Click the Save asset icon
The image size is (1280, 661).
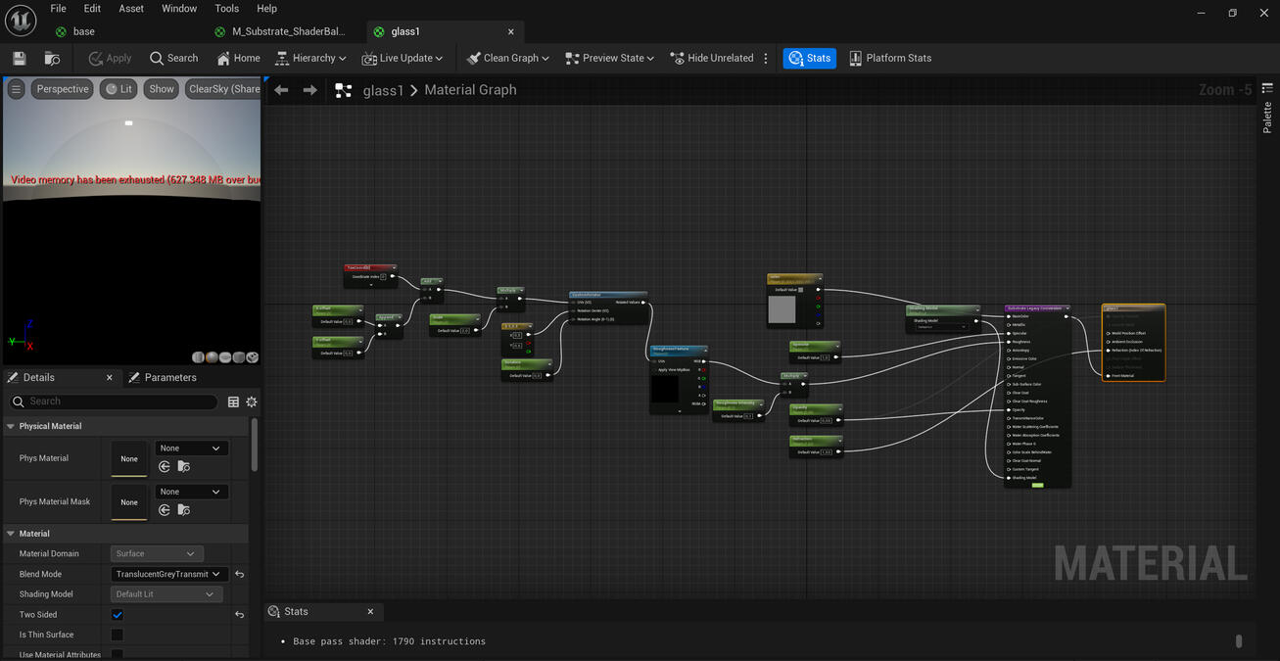18,58
